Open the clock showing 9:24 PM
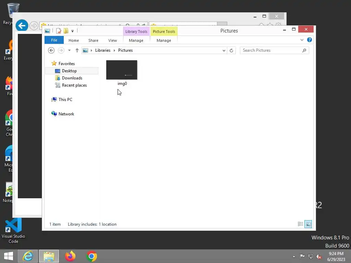The image size is (351, 263). click(x=336, y=256)
